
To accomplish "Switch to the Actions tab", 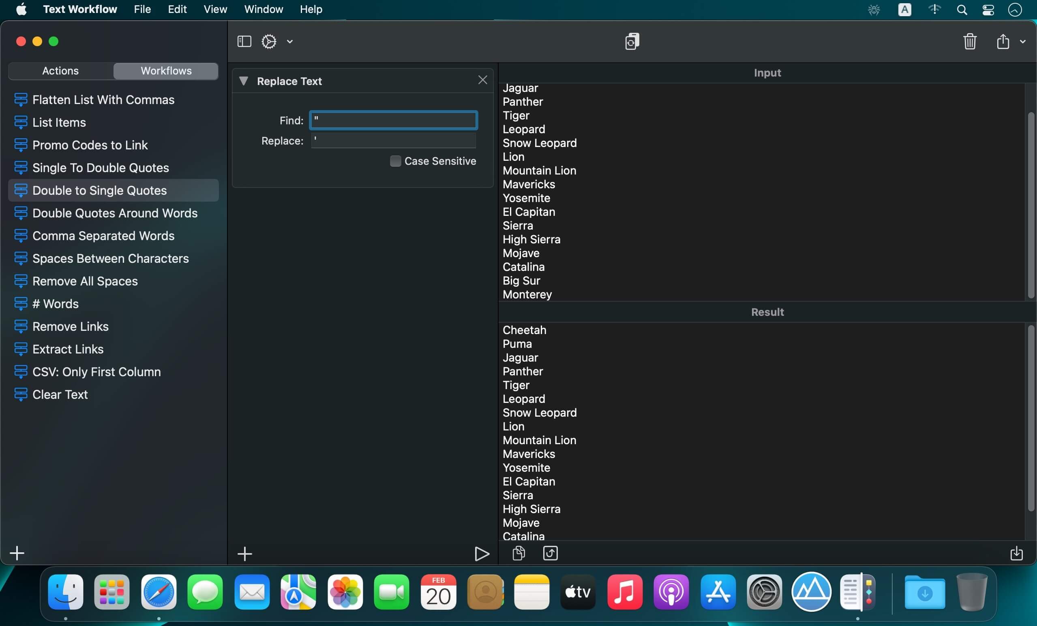I will [60, 70].
